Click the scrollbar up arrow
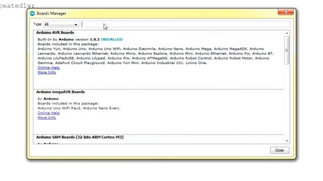323x181 pixels. [287, 33]
